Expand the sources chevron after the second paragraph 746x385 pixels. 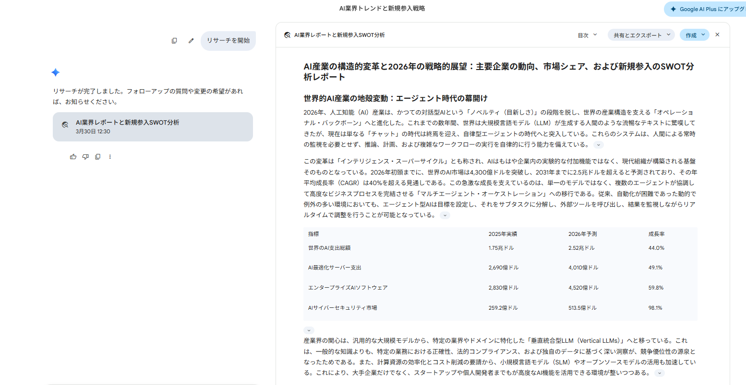[445, 215]
